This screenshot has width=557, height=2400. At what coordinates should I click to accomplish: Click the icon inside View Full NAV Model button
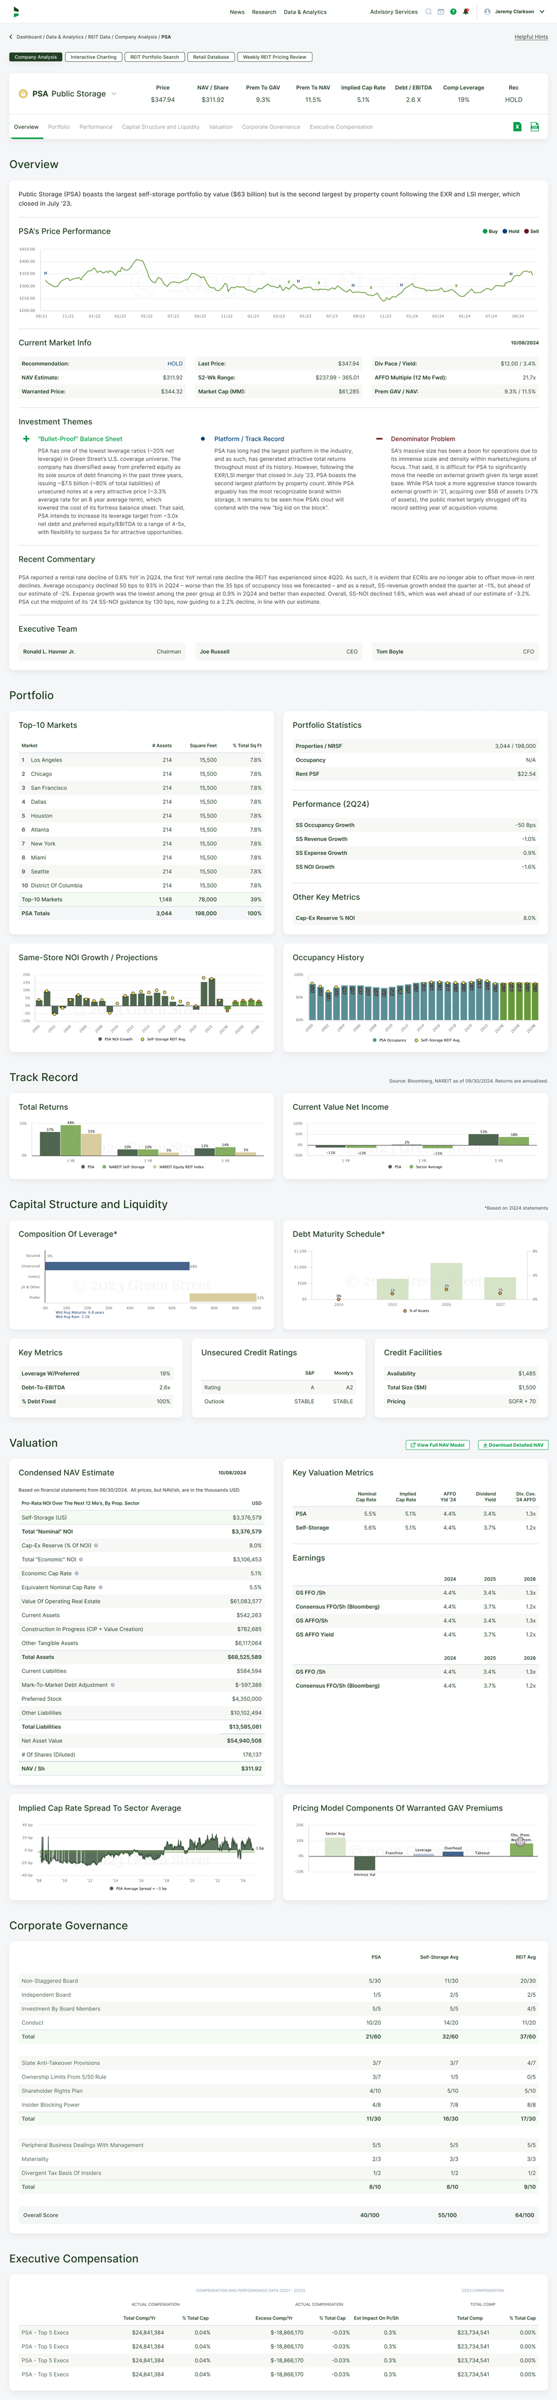[413, 1445]
